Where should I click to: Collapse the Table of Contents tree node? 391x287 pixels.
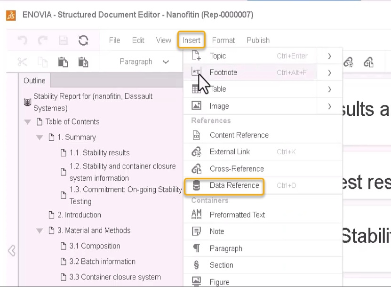(27, 122)
